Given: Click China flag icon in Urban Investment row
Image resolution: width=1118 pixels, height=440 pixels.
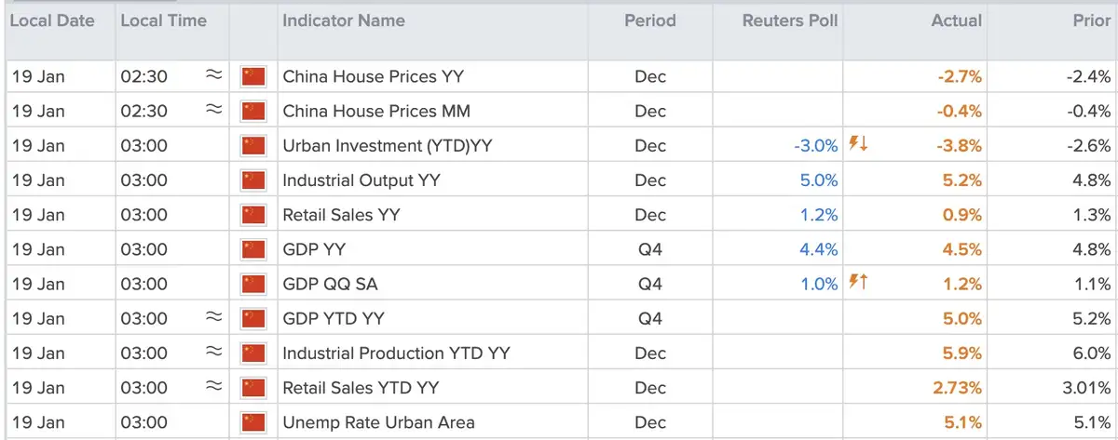Looking at the screenshot, I should [253, 145].
